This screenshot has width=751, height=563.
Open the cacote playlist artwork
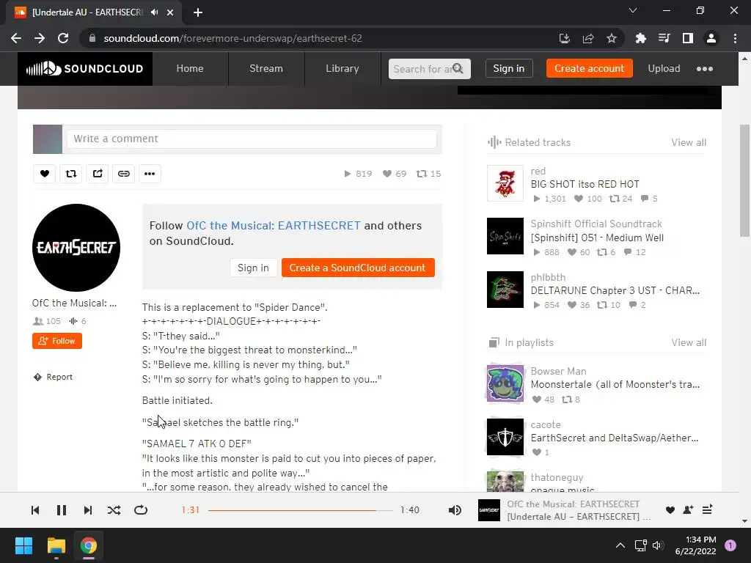[x=505, y=437]
